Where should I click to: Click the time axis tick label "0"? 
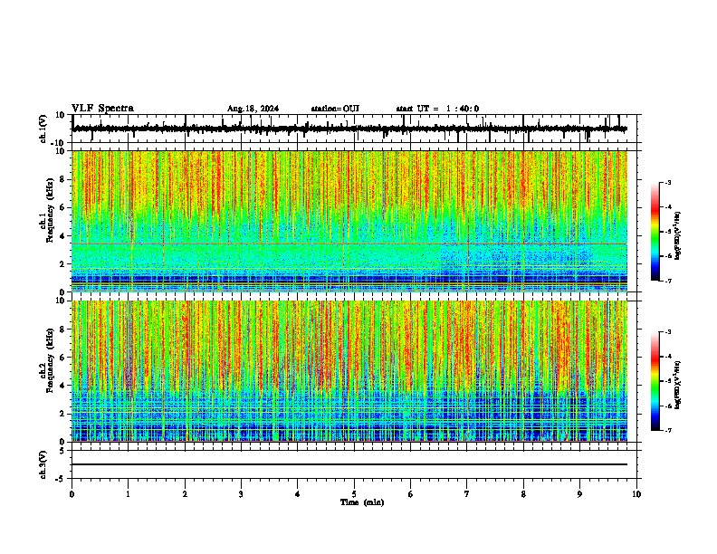click(x=72, y=494)
